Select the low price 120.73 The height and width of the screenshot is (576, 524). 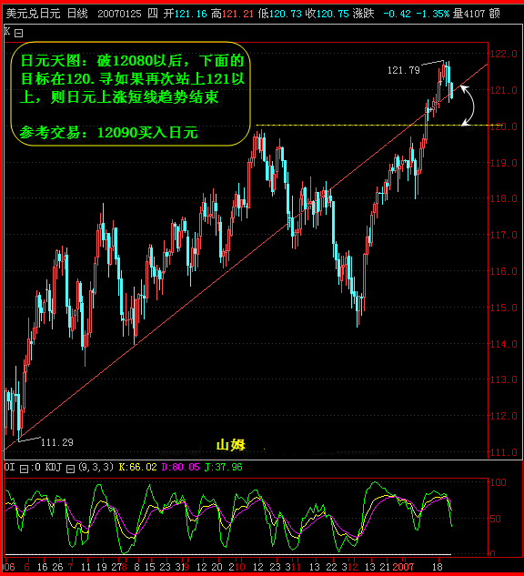[285, 14]
